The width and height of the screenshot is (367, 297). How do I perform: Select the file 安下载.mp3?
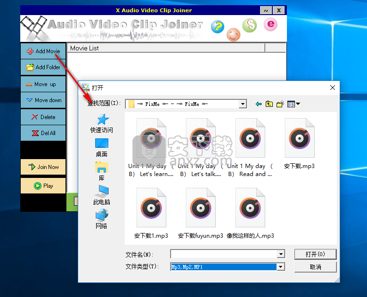[x=299, y=144]
